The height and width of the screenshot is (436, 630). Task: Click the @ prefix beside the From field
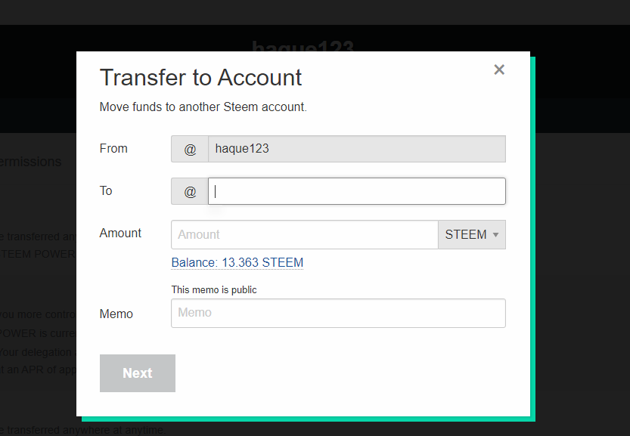pos(190,149)
